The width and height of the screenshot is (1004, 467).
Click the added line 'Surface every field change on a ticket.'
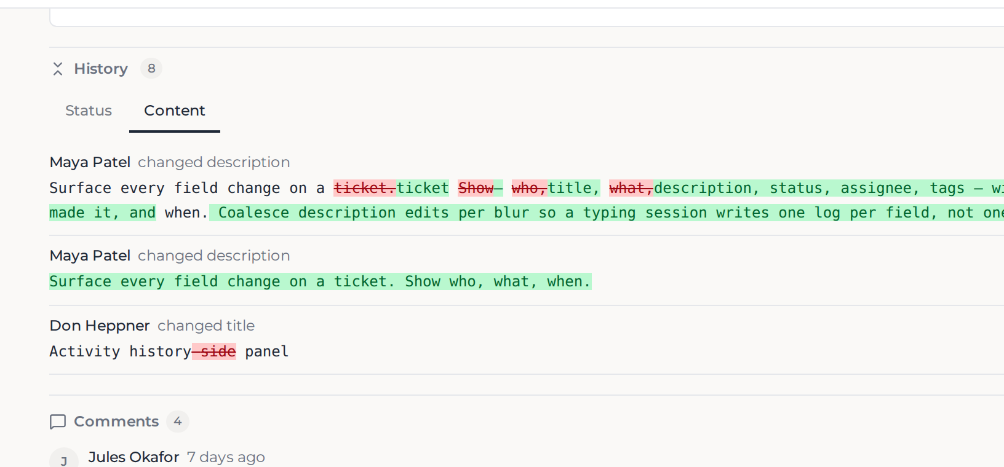tap(222, 281)
